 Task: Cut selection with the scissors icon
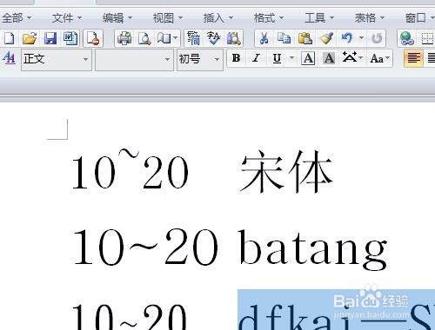point(264,38)
